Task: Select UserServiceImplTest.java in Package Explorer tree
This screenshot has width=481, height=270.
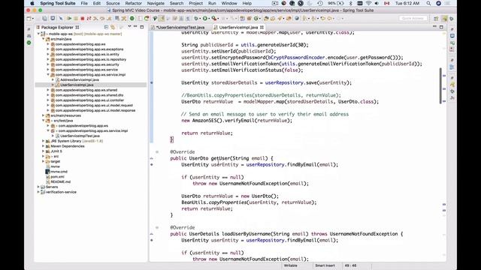Action: [x=80, y=136]
